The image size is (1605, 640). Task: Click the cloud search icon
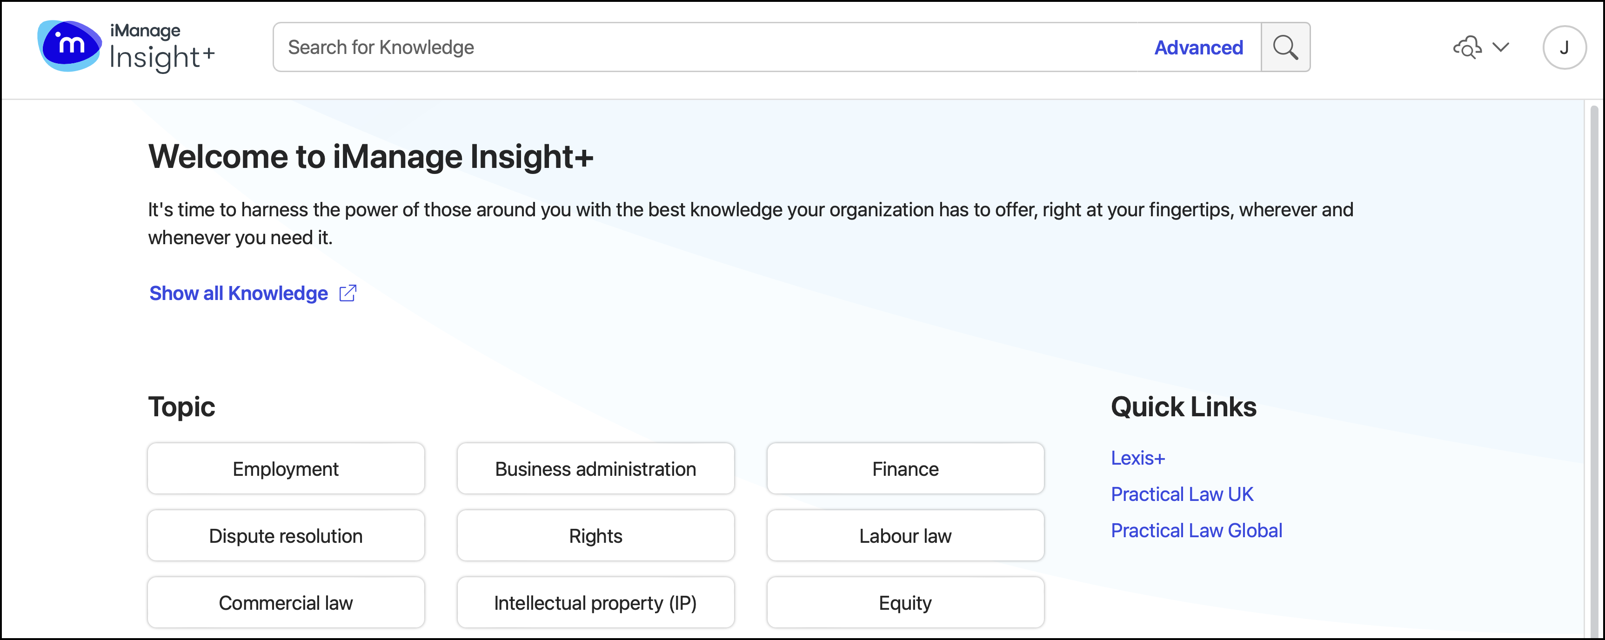1467,47
